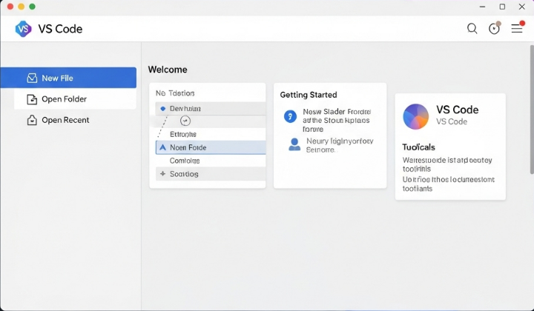
Task: Click the Open Folder file icon
Action: 32,99
